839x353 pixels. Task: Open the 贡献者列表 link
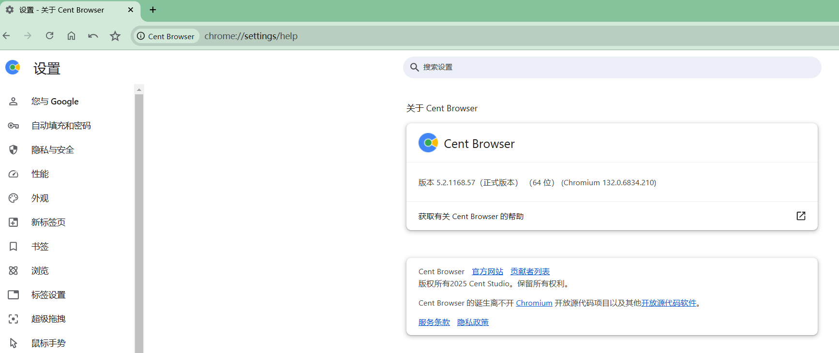coord(530,272)
